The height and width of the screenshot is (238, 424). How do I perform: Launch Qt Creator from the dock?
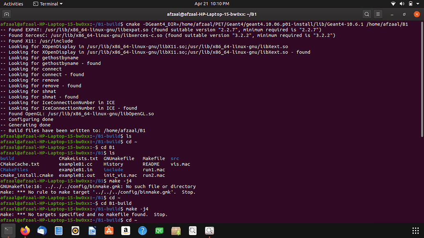159,231
